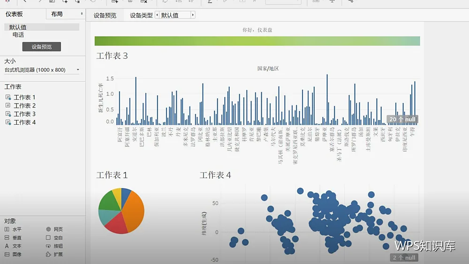This screenshot has height=264, width=469.
Task: Click the -50 tick on the scatter axis
Action: pos(214,260)
